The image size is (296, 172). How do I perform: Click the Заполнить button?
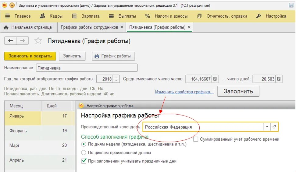pos(238,91)
